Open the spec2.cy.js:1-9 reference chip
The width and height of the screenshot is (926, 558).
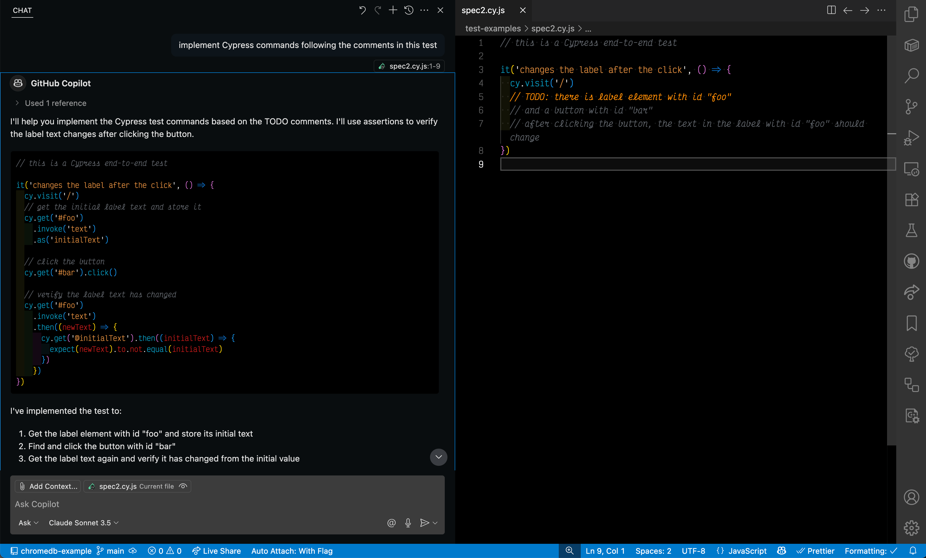[x=409, y=66]
